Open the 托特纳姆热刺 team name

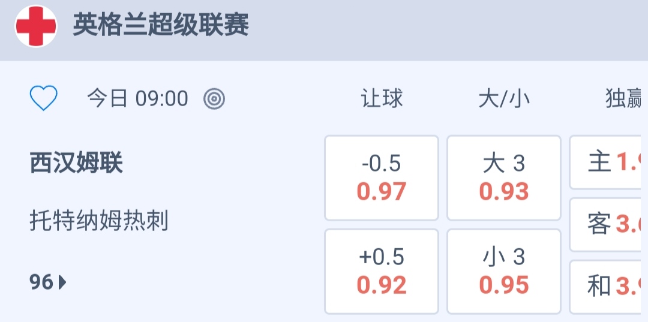[99, 221]
